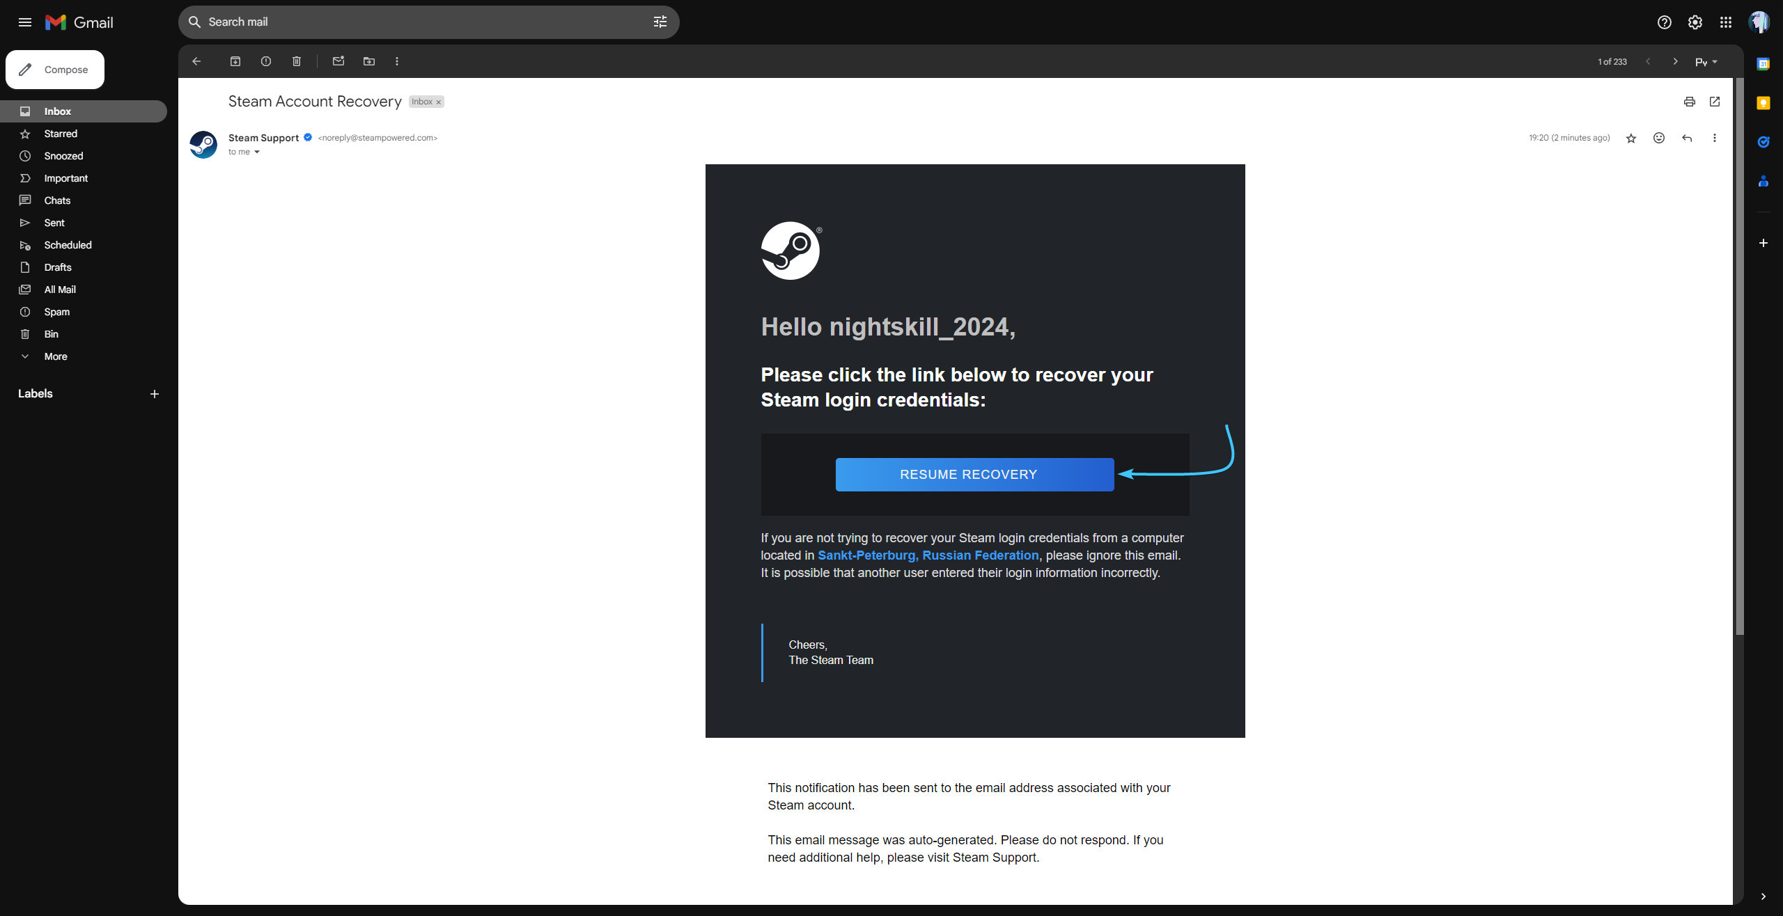Report the email as spam
Screen dimensions: 1783x916
click(266, 61)
